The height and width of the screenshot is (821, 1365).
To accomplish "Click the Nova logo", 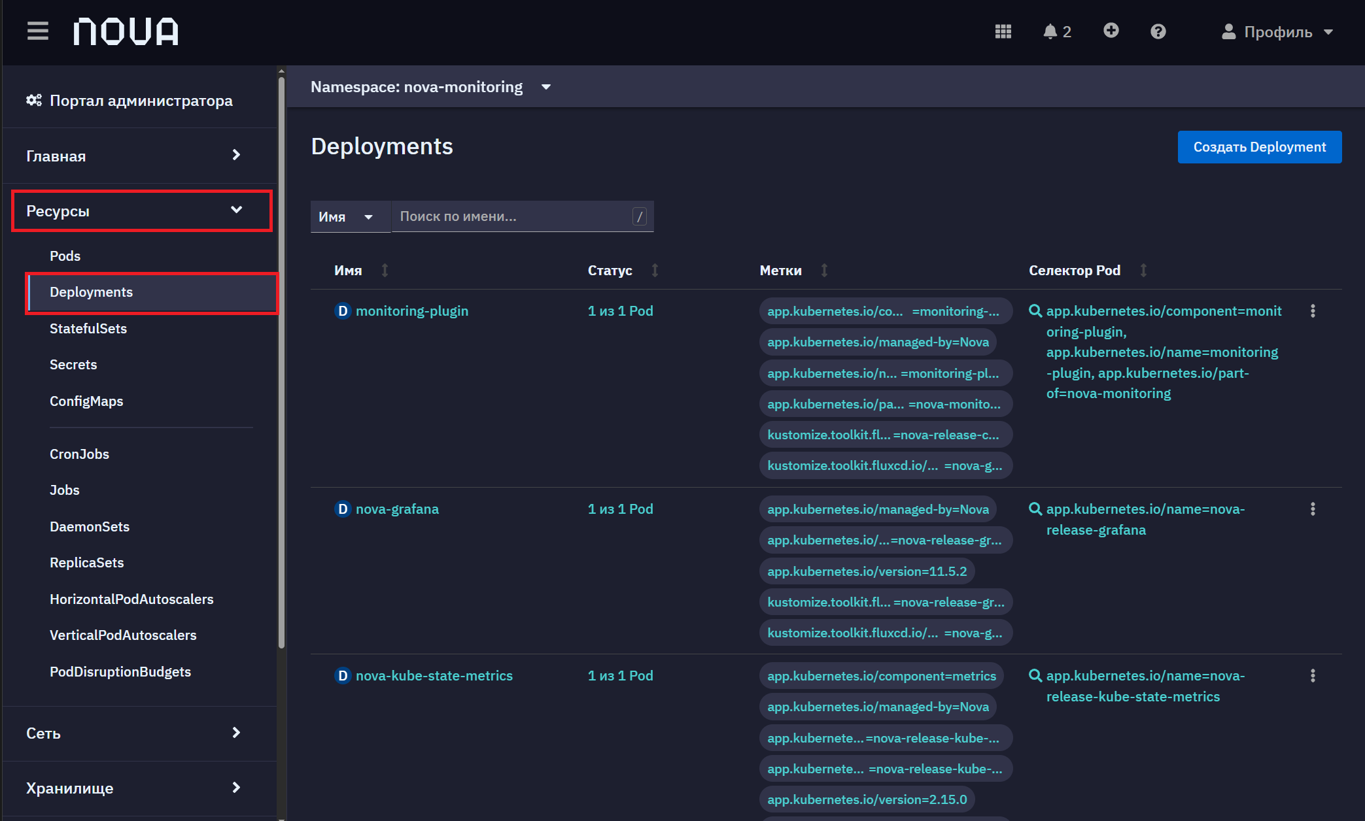I will 126,31.
